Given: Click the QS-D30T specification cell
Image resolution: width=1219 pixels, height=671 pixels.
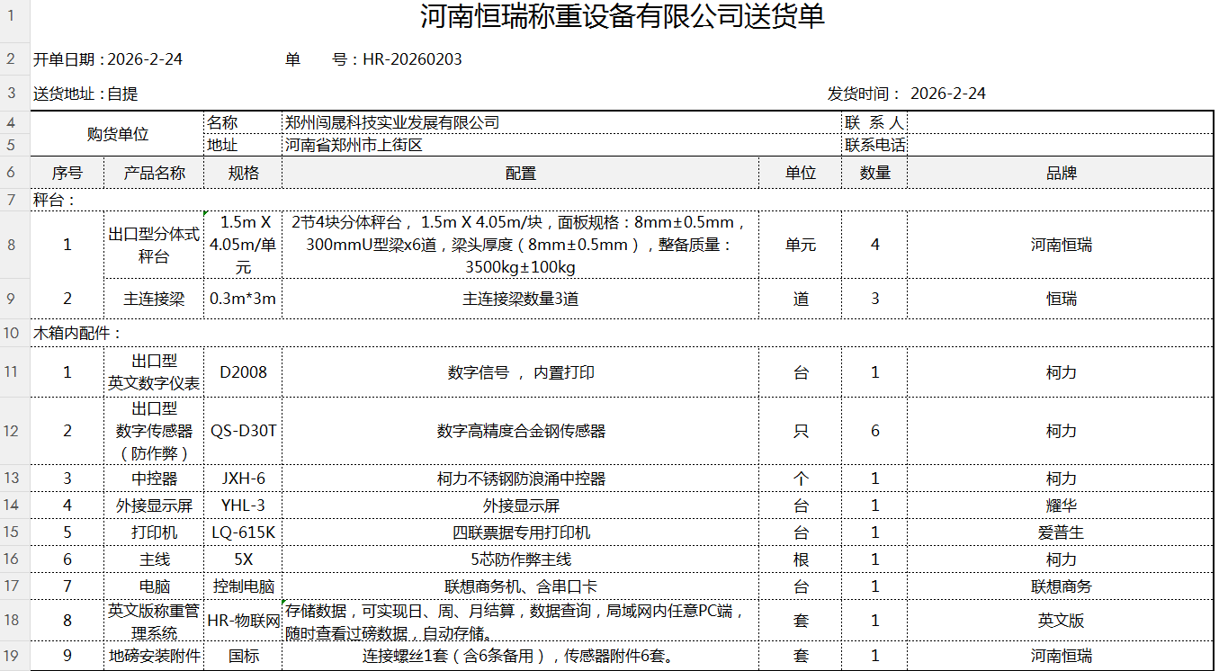Looking at the screenshot, I should click(x=243, y=431).
